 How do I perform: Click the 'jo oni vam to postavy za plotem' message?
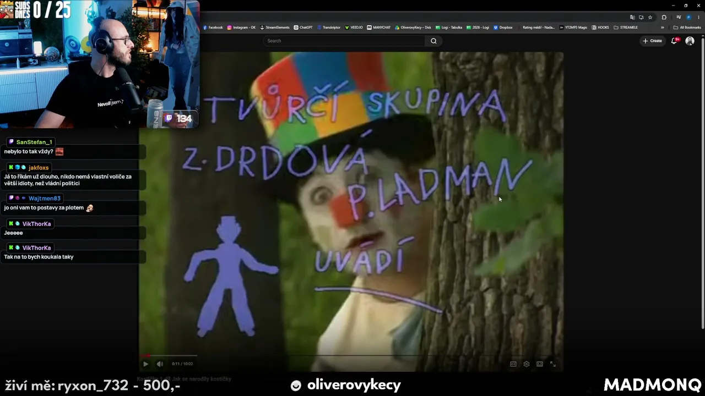pos(44,208)
